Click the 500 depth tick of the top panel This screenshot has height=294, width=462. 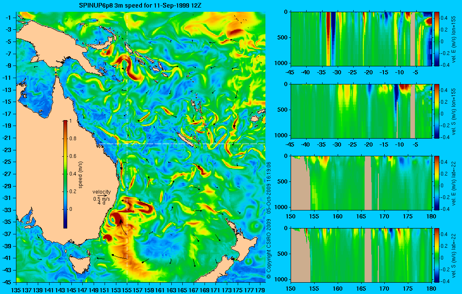tap(283, 37)
